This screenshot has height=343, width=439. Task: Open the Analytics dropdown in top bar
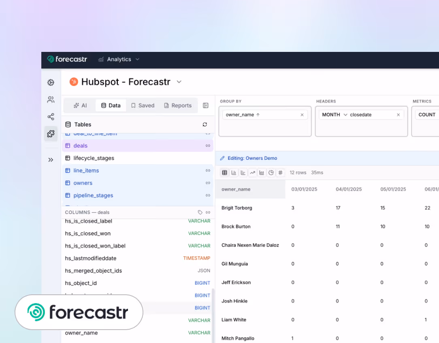[x=119, y=60]
